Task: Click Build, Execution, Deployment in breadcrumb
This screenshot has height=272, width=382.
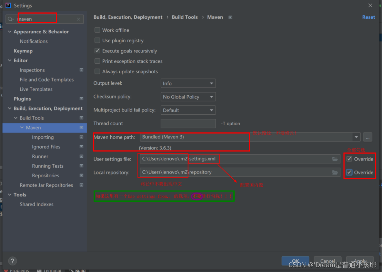Action: click(128, 17)
